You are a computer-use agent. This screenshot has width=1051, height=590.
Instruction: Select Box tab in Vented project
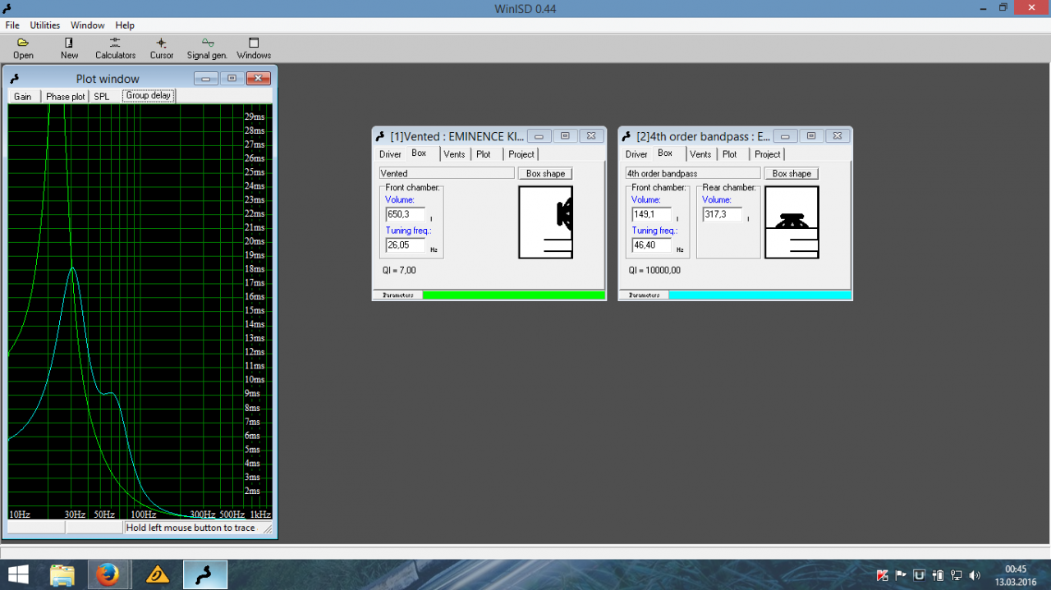(x=419, y=153)
